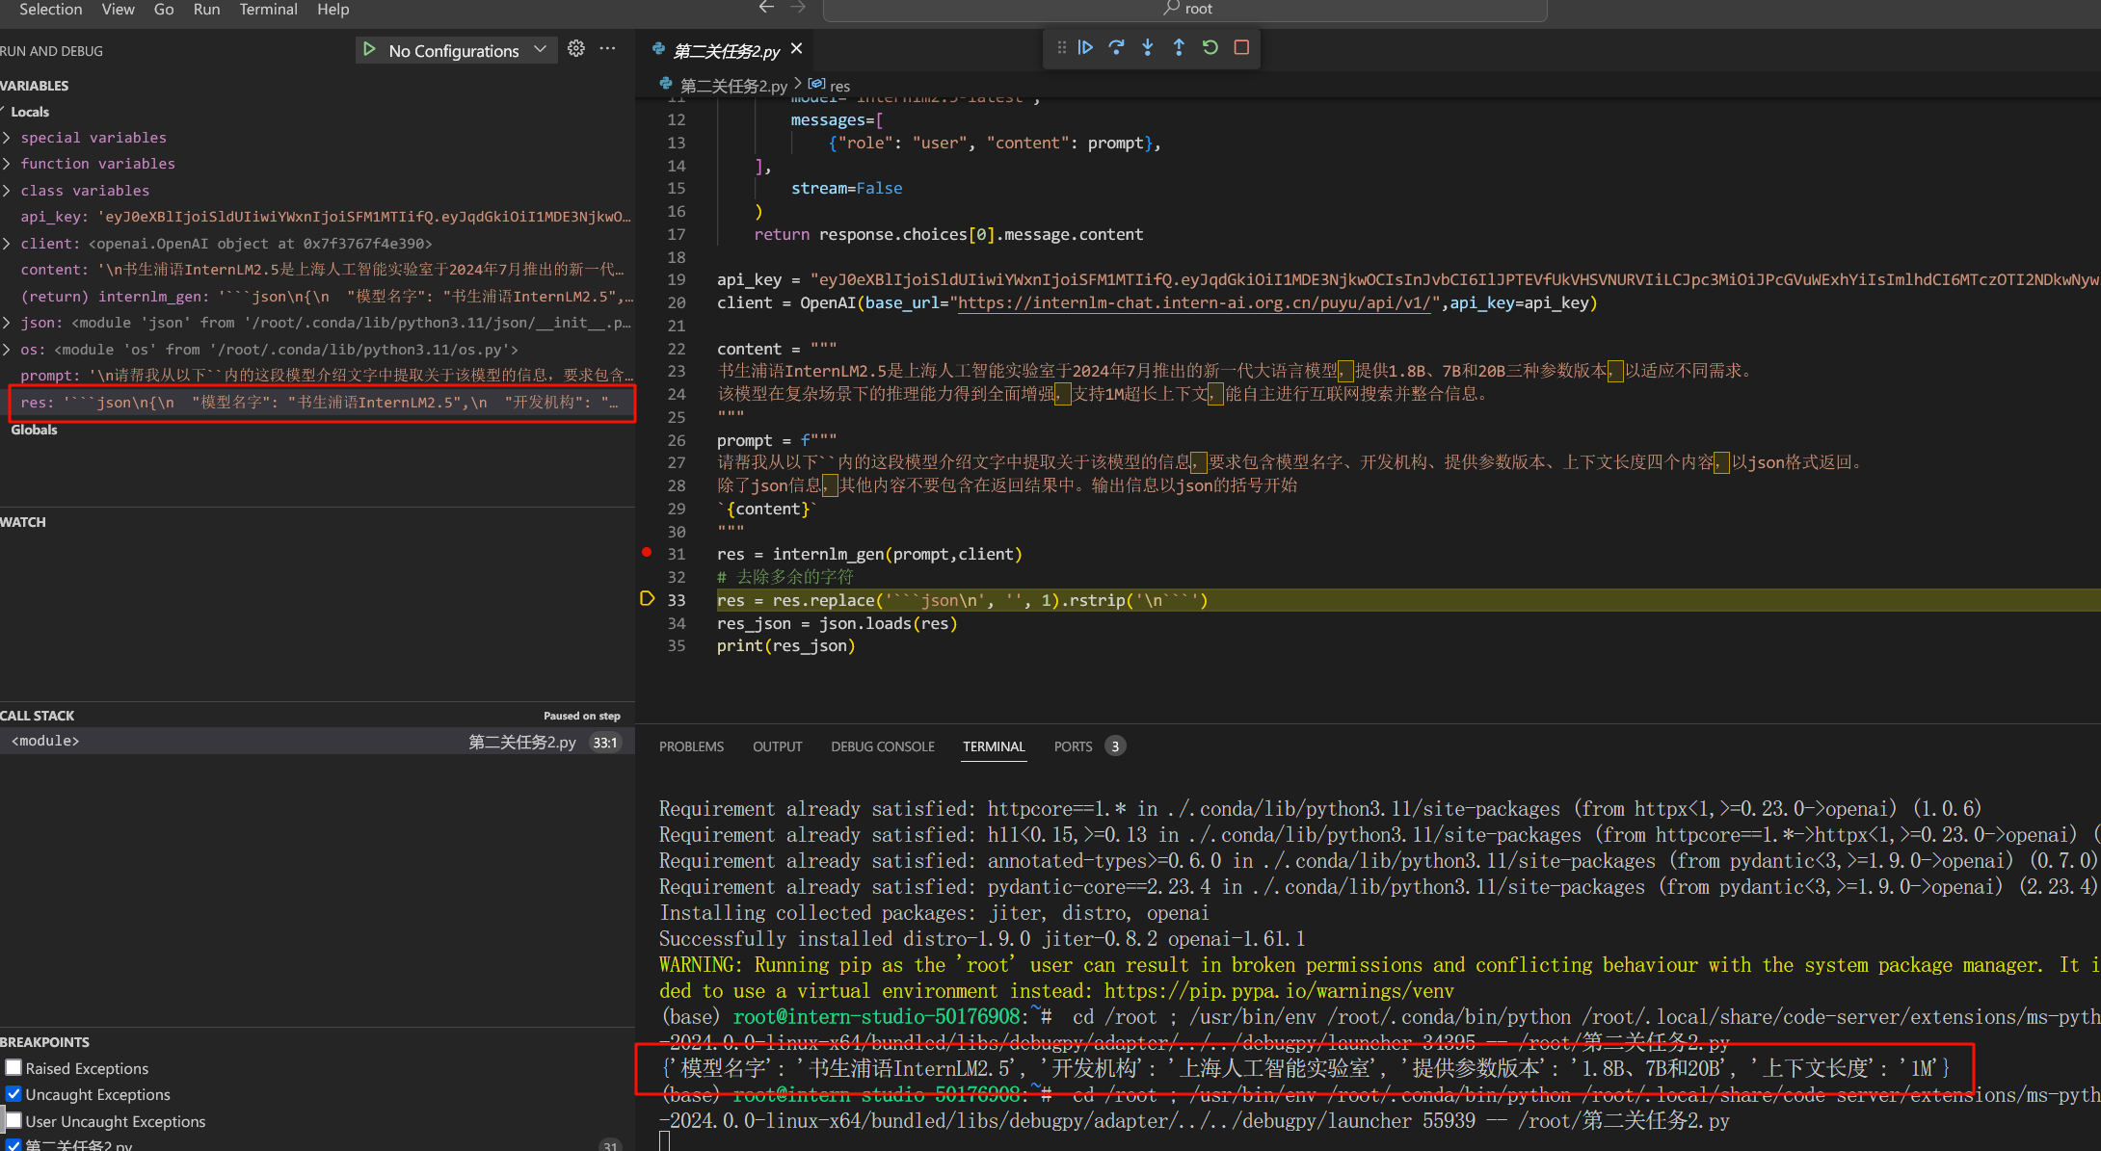Open the Run menu
This screenshot has width=2101, height=1151.
pyautogui.click(x=206, y=10)
